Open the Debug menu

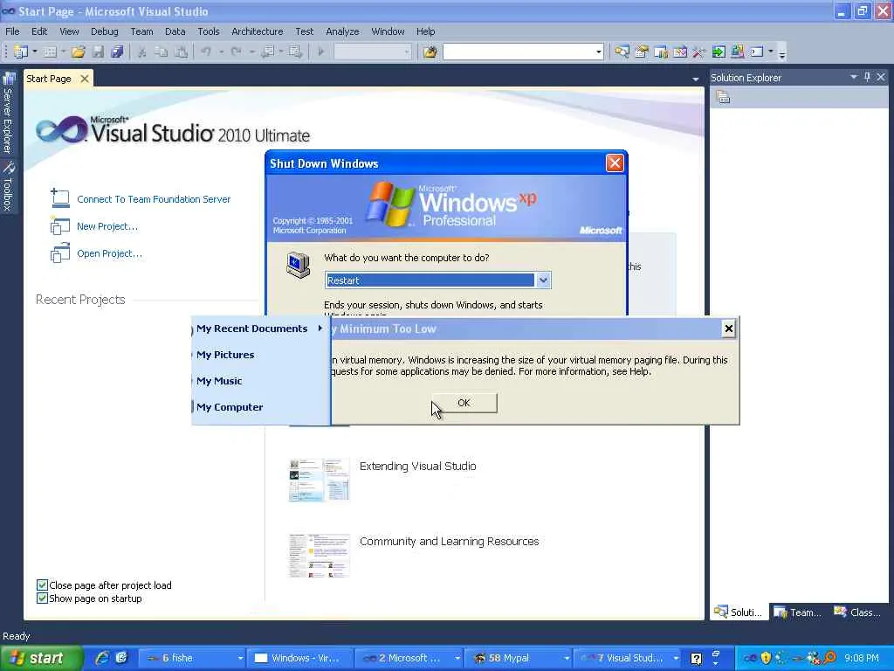105,31
